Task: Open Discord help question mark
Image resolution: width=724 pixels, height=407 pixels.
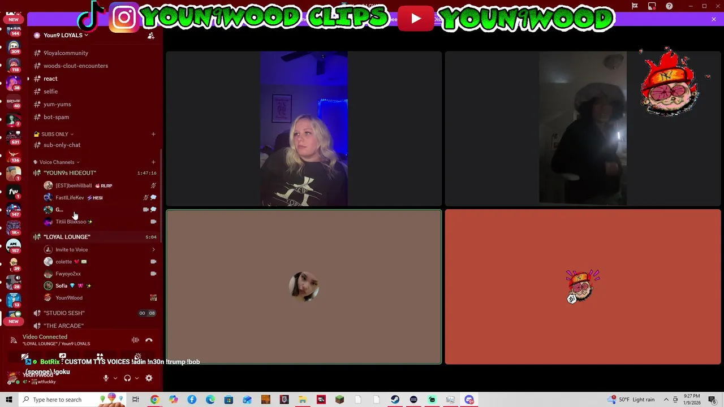Action: (669, 6)
